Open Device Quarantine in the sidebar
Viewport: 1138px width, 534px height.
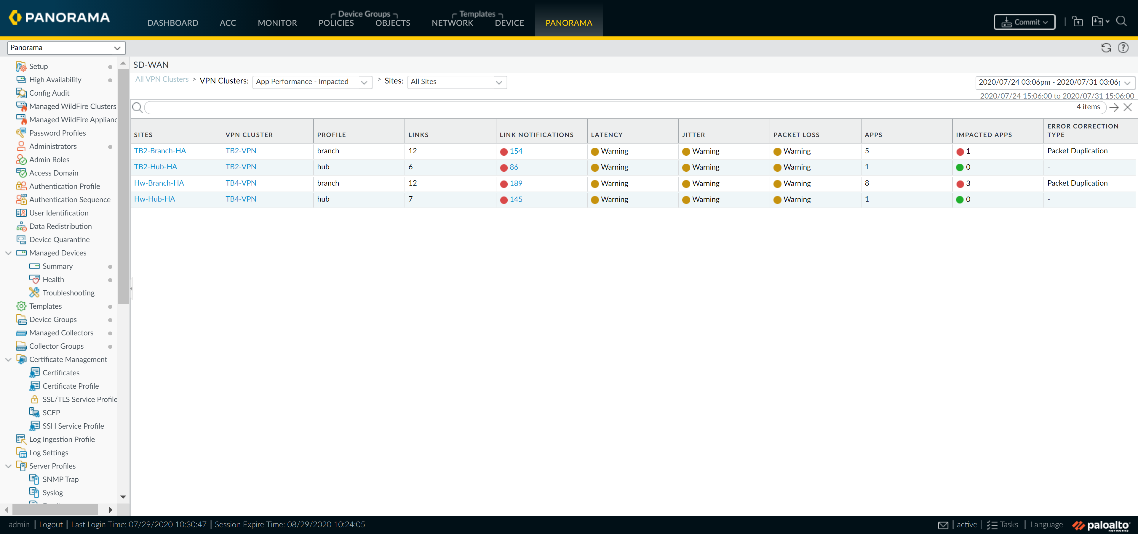pyautogui.click(x=59, y=239)
